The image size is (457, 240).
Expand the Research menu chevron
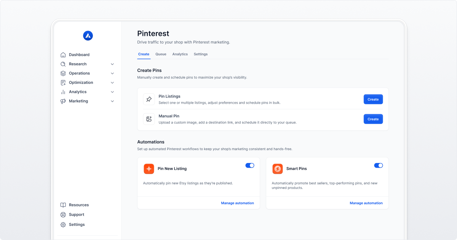pos(112,64)
